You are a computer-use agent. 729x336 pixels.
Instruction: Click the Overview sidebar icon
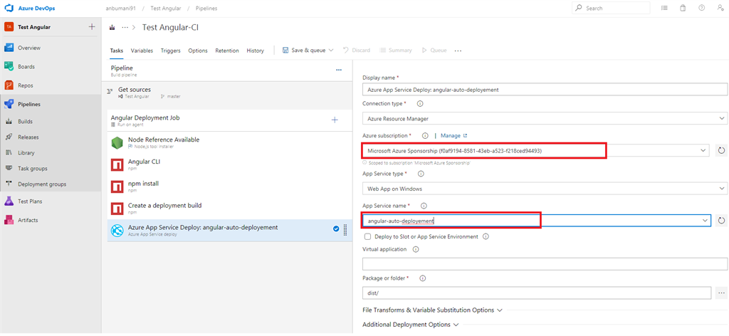9,48
